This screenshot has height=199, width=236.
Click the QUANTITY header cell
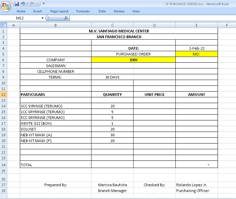click(x=113, y=94)
